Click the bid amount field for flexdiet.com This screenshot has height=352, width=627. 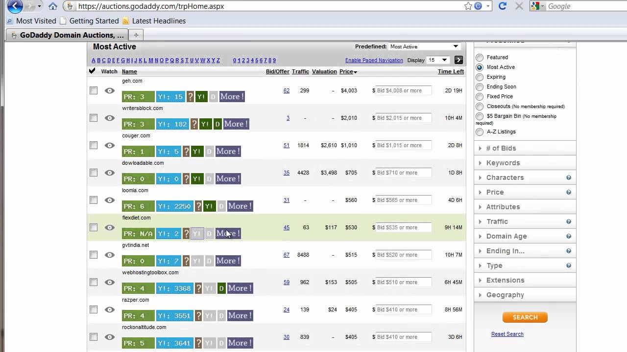click(404, 227)
